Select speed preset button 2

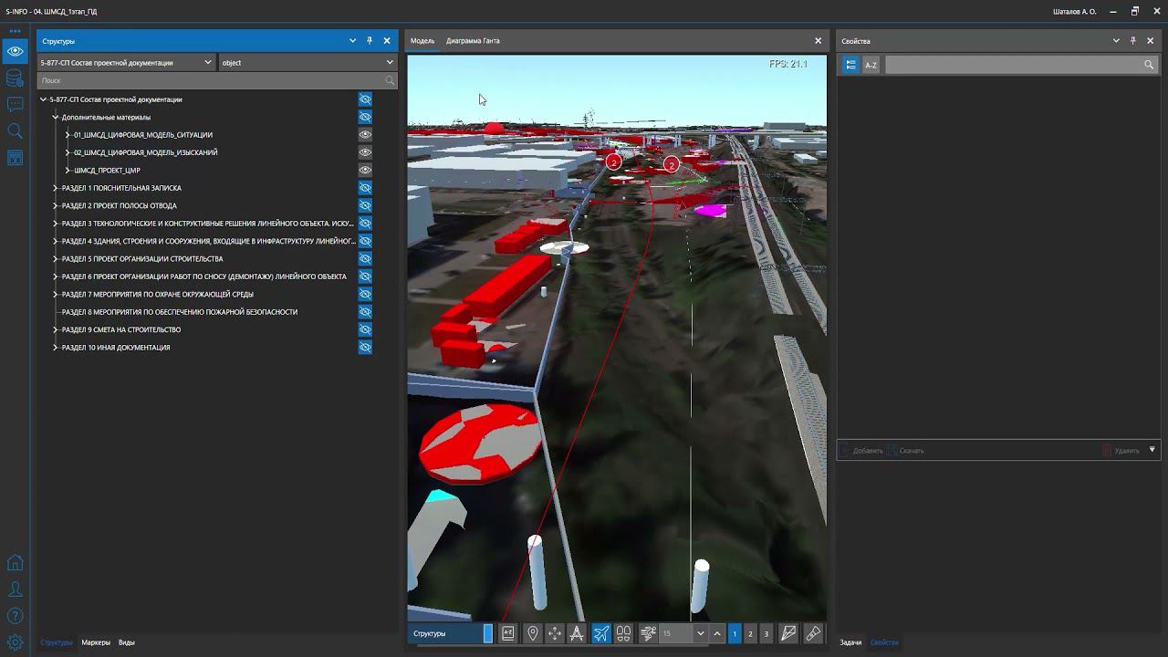[750, 633]
